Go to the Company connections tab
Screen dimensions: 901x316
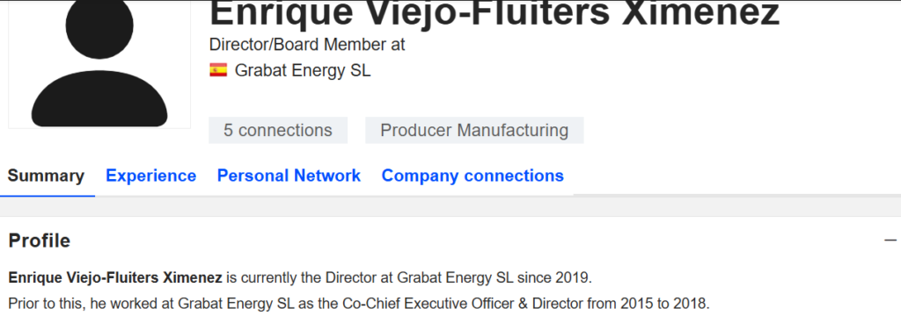point(472,176)
